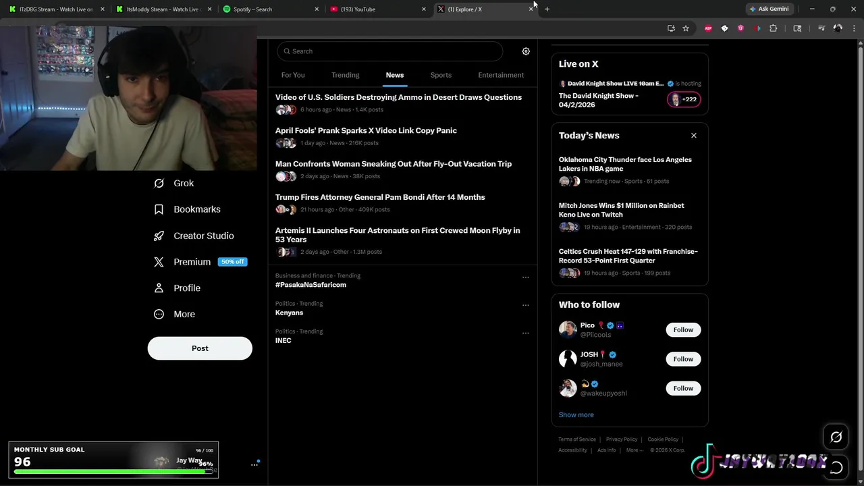Click the AdBlock Plus extension icon
Image resolution: width=864 pixels, height=486 pixels.
[x=708, y=28]
